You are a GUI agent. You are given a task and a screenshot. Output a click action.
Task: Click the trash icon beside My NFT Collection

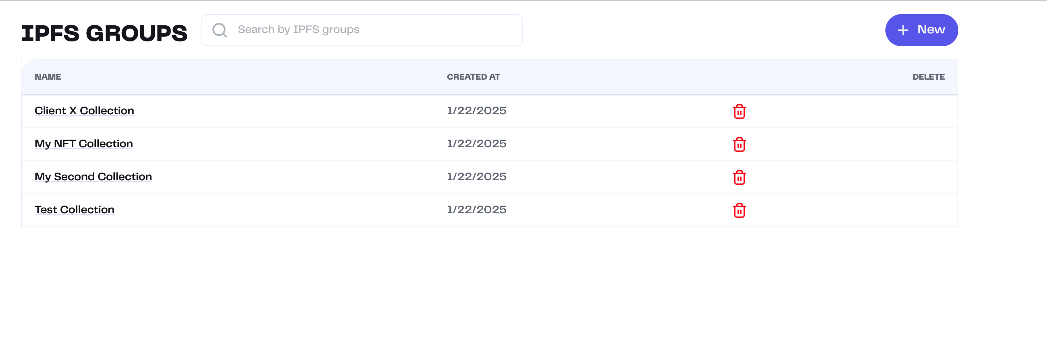(x=740, y=144)
